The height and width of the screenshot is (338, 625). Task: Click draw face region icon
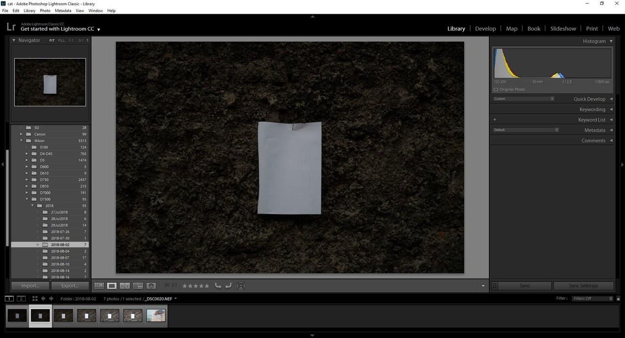pyautogui.click(x=241, y=286)
